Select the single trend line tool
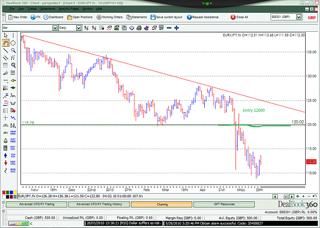 [6, 50]
